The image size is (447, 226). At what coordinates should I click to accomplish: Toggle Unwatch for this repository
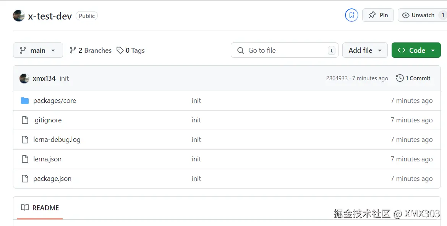(x=418, y=15)
